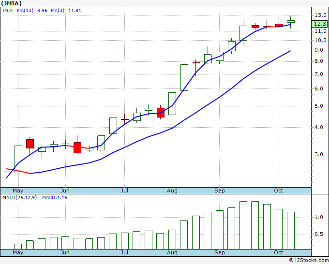Select the first MACD histogram bar in May
Screen dimensions: 329x264
coord(18,247)
